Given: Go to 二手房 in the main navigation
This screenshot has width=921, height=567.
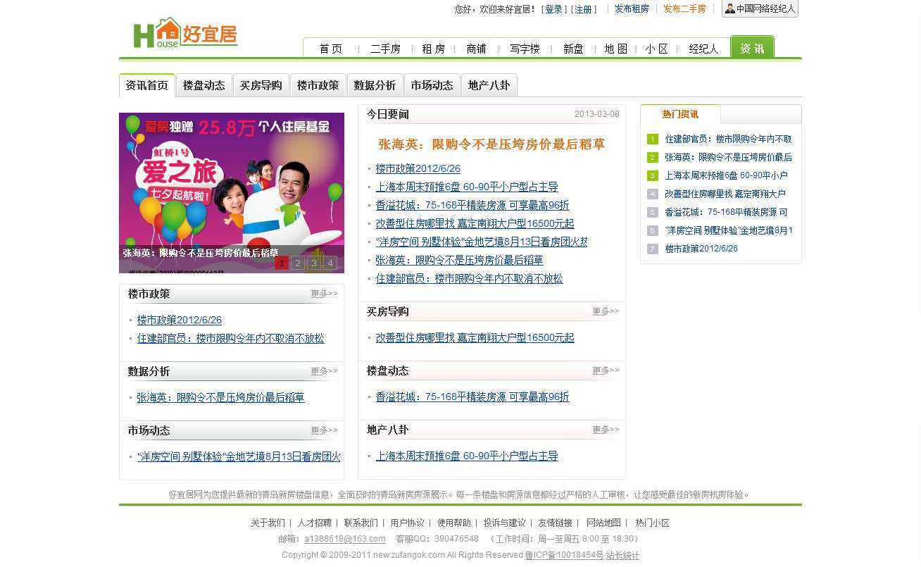Looking at the screenshot, I should [385, 49].
